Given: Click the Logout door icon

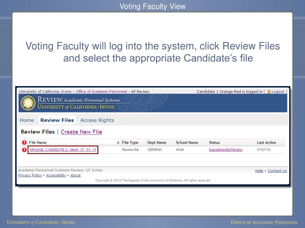Looking at the screenshot, I should click(x=269, y=91).
